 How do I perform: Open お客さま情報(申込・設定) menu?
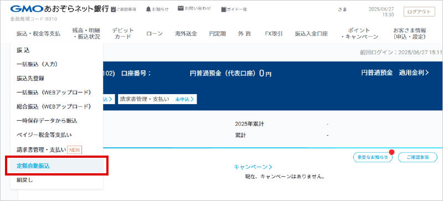[x=409, y=34]
